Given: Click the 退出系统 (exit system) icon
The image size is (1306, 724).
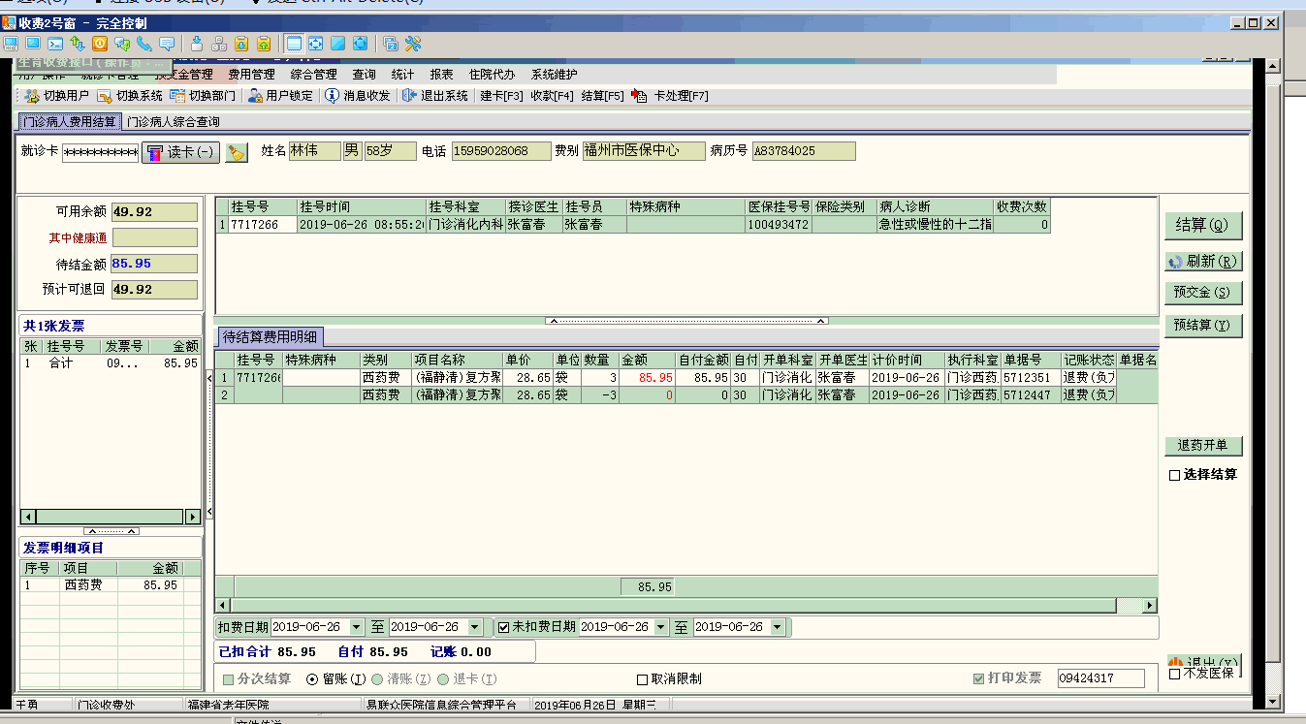Looking at the screenshot, I should coord(409,96).
